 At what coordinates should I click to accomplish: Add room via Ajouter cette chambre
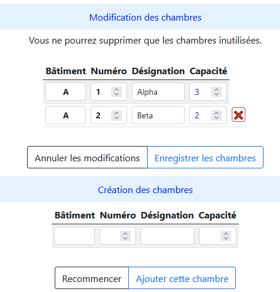point(182,278)
